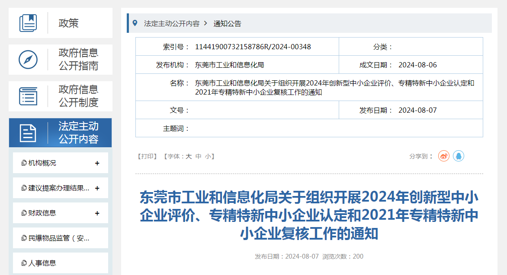Click the 发布日期：2024-08-07 under headline
Screen dimensions: 507x275
287,256
